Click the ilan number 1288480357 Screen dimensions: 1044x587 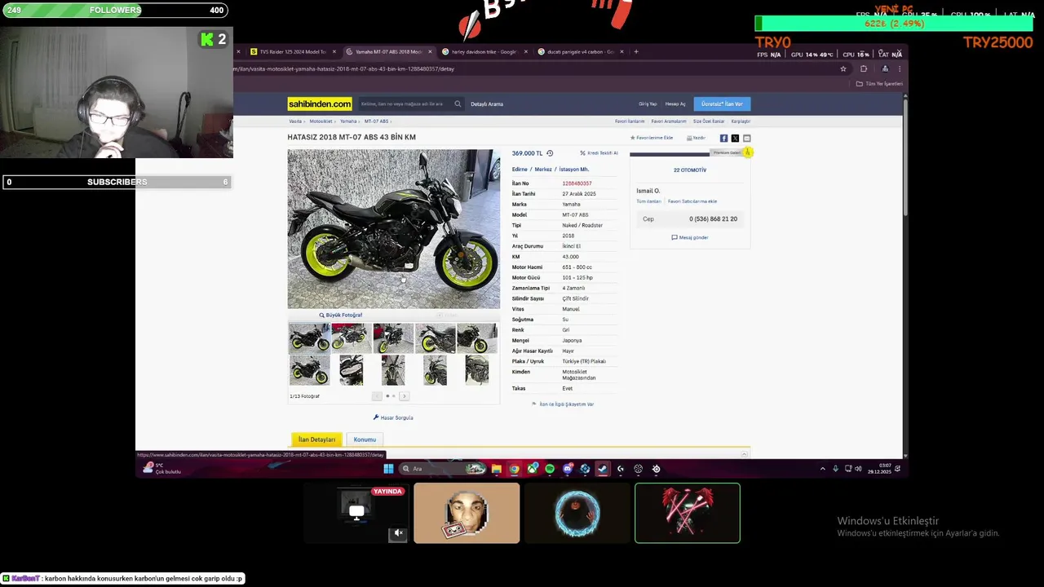tap(577, 183)
